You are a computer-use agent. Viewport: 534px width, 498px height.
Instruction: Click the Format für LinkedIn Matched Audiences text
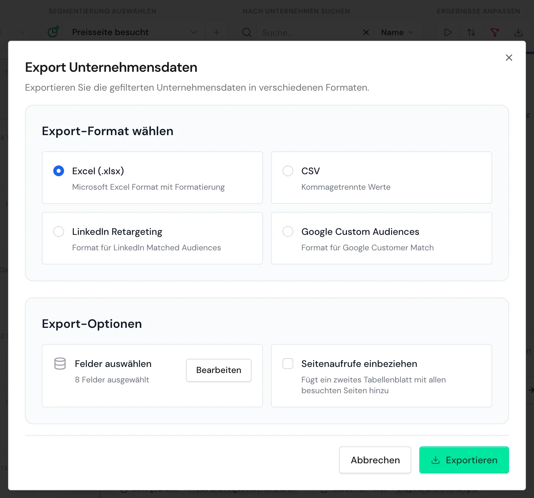click(147, 248)
